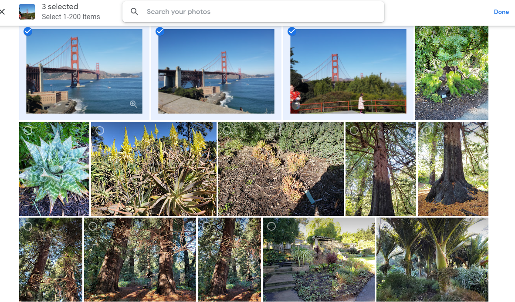Select the succulent garden bed photo

click(x=227, y=130)
